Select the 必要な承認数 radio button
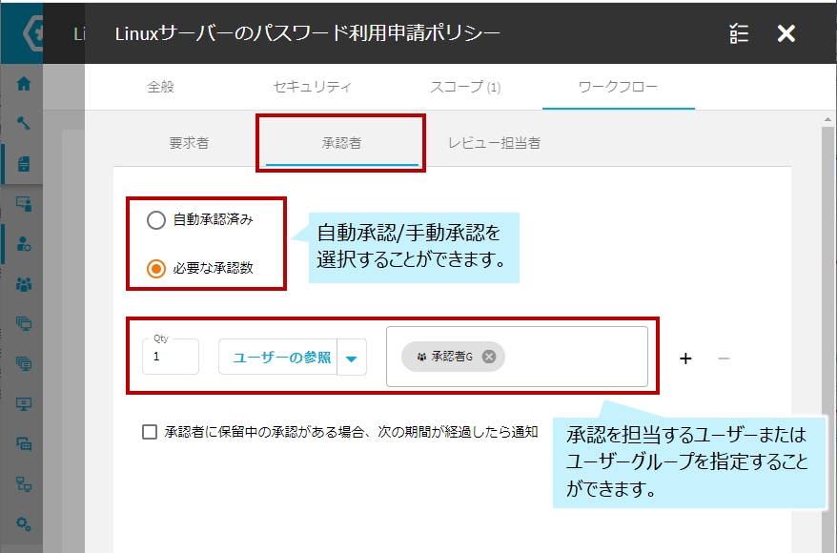 (156, 269)
